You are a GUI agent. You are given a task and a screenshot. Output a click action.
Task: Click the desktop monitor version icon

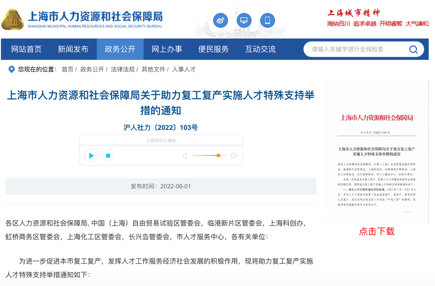pos(244,20)
